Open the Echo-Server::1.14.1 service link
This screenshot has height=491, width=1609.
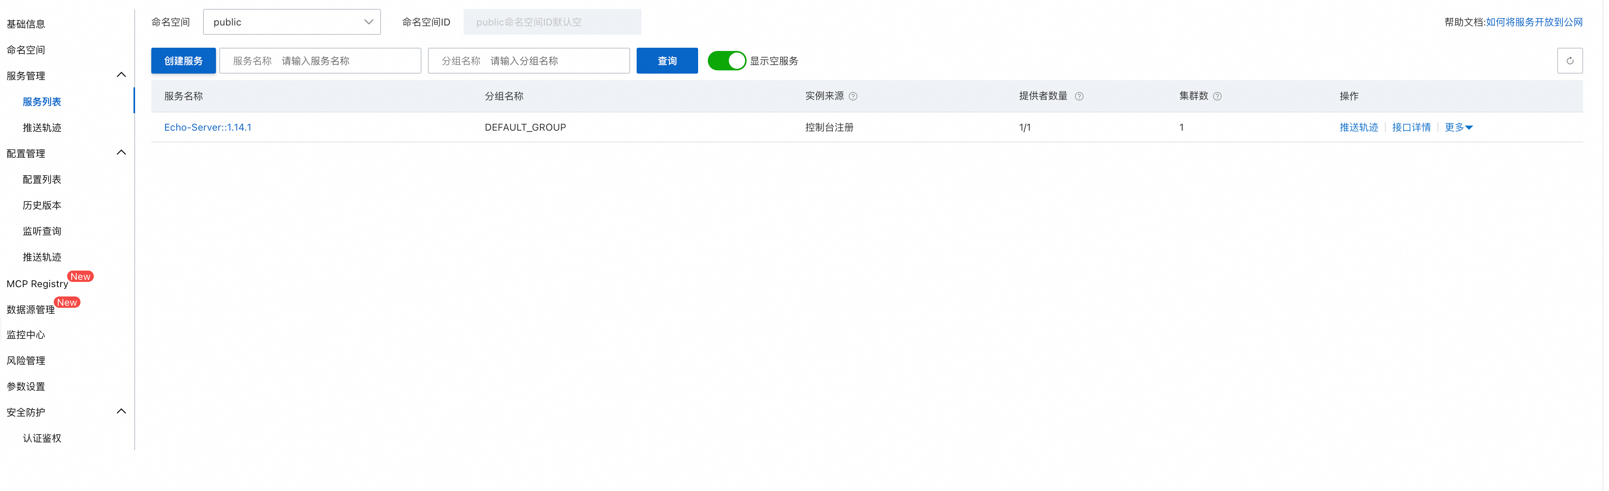coord(208,127)
